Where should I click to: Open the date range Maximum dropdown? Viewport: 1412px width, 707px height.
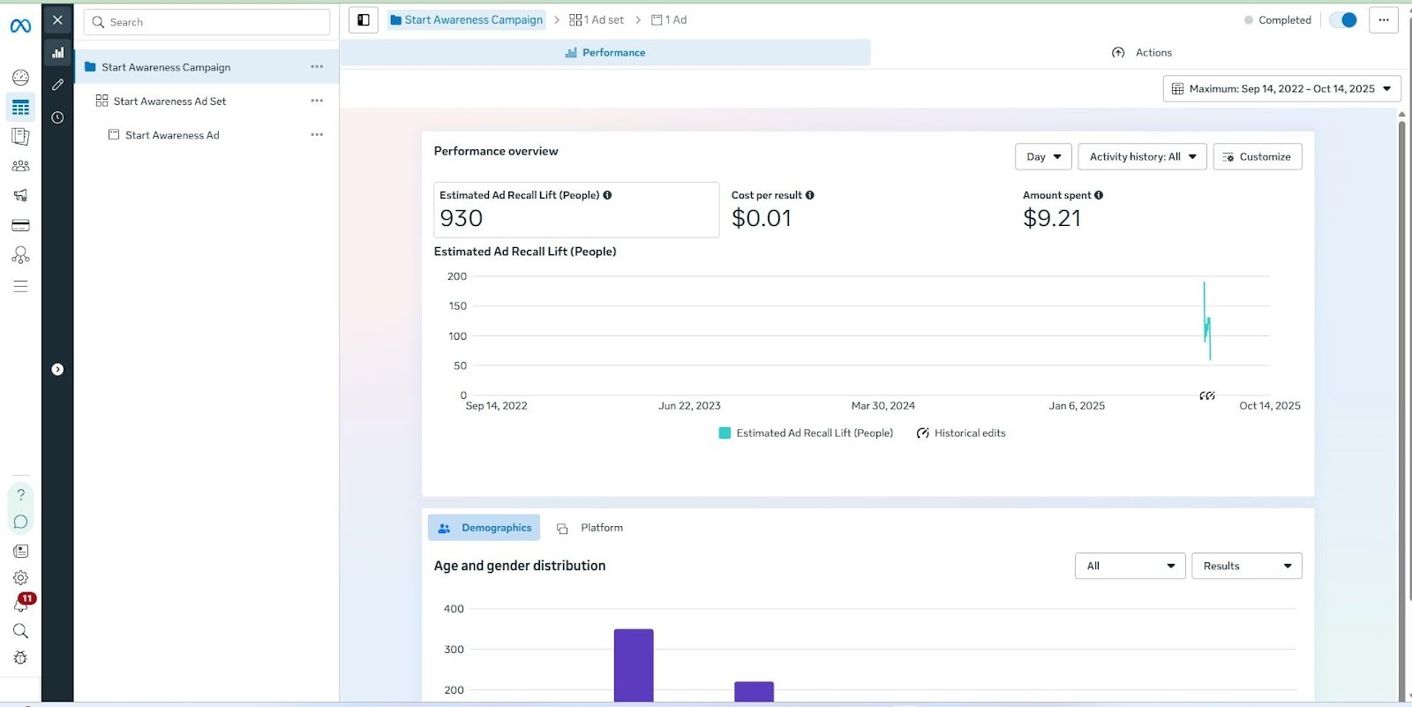(1281, 89)
